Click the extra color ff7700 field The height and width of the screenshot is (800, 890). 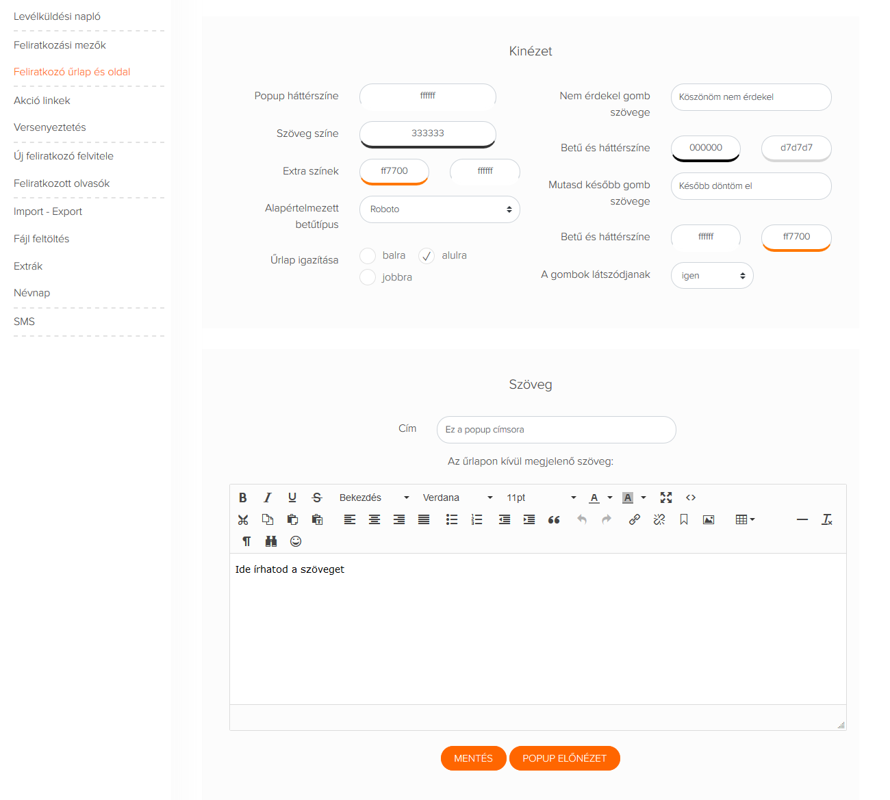coord(394,172)
